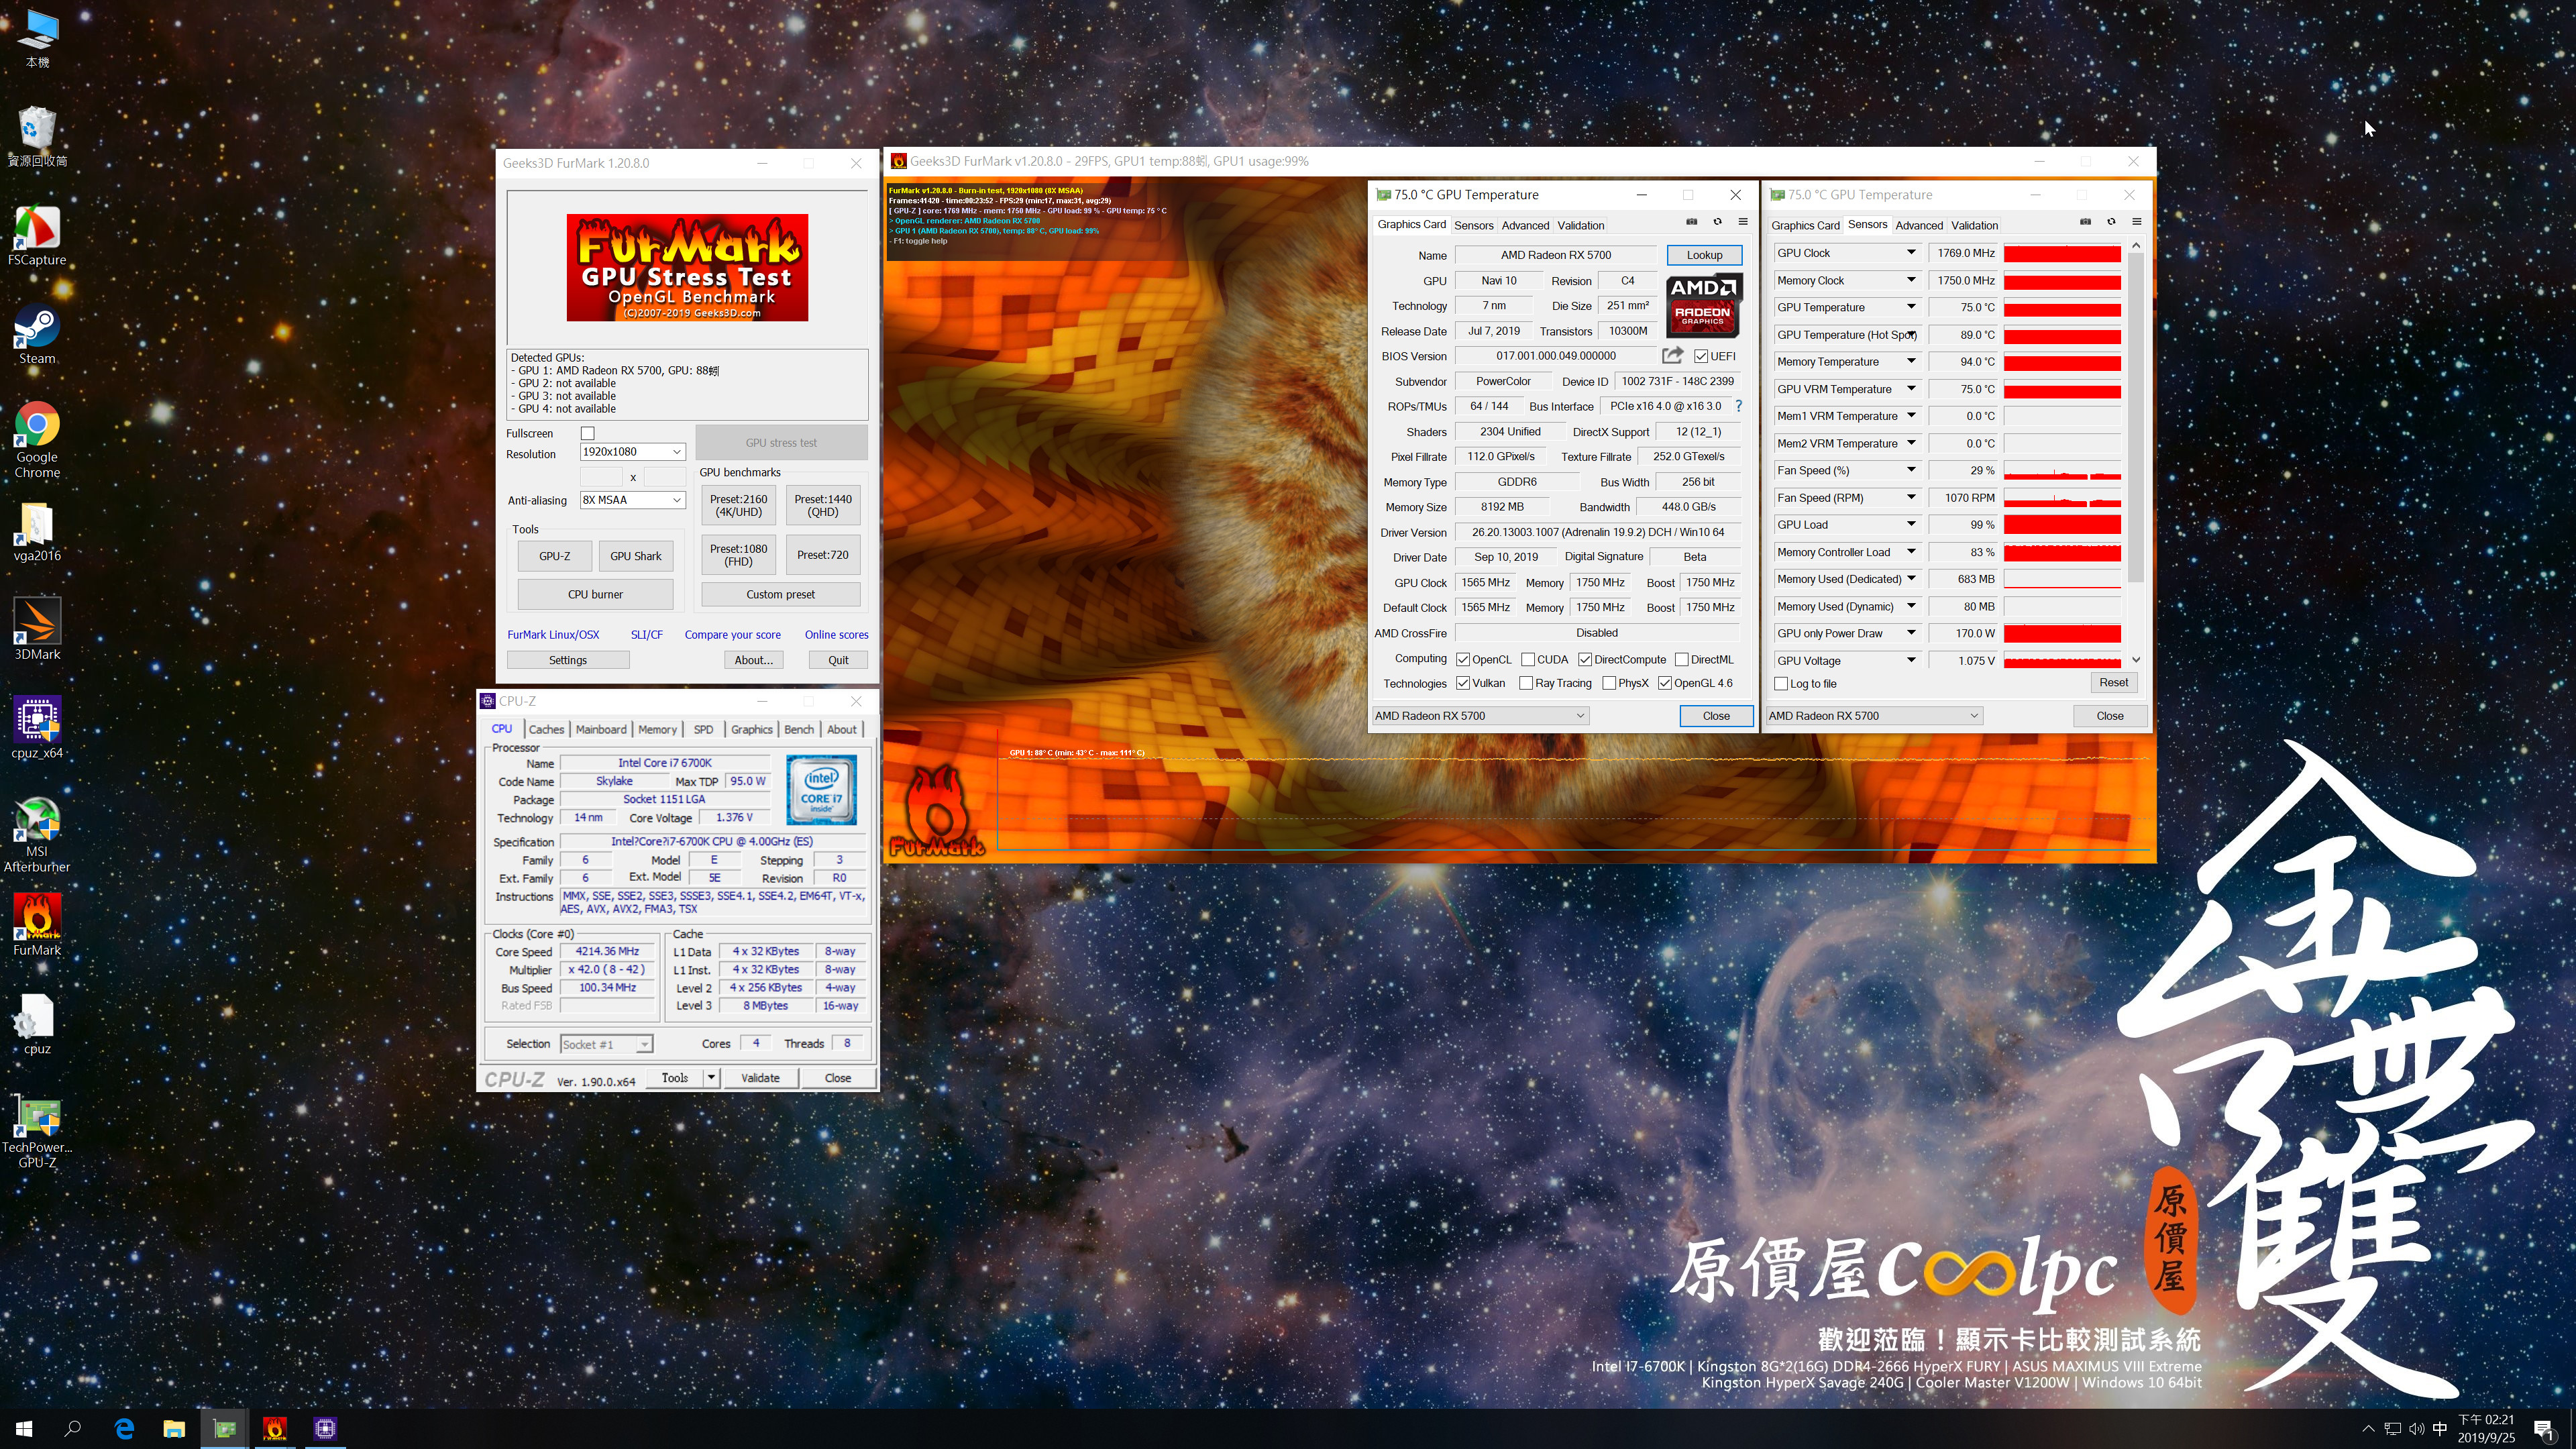2576x1449 pixels.
Task: Enable Log to file checkbox
Action: pyautogui.click(x=1781, y=684)
